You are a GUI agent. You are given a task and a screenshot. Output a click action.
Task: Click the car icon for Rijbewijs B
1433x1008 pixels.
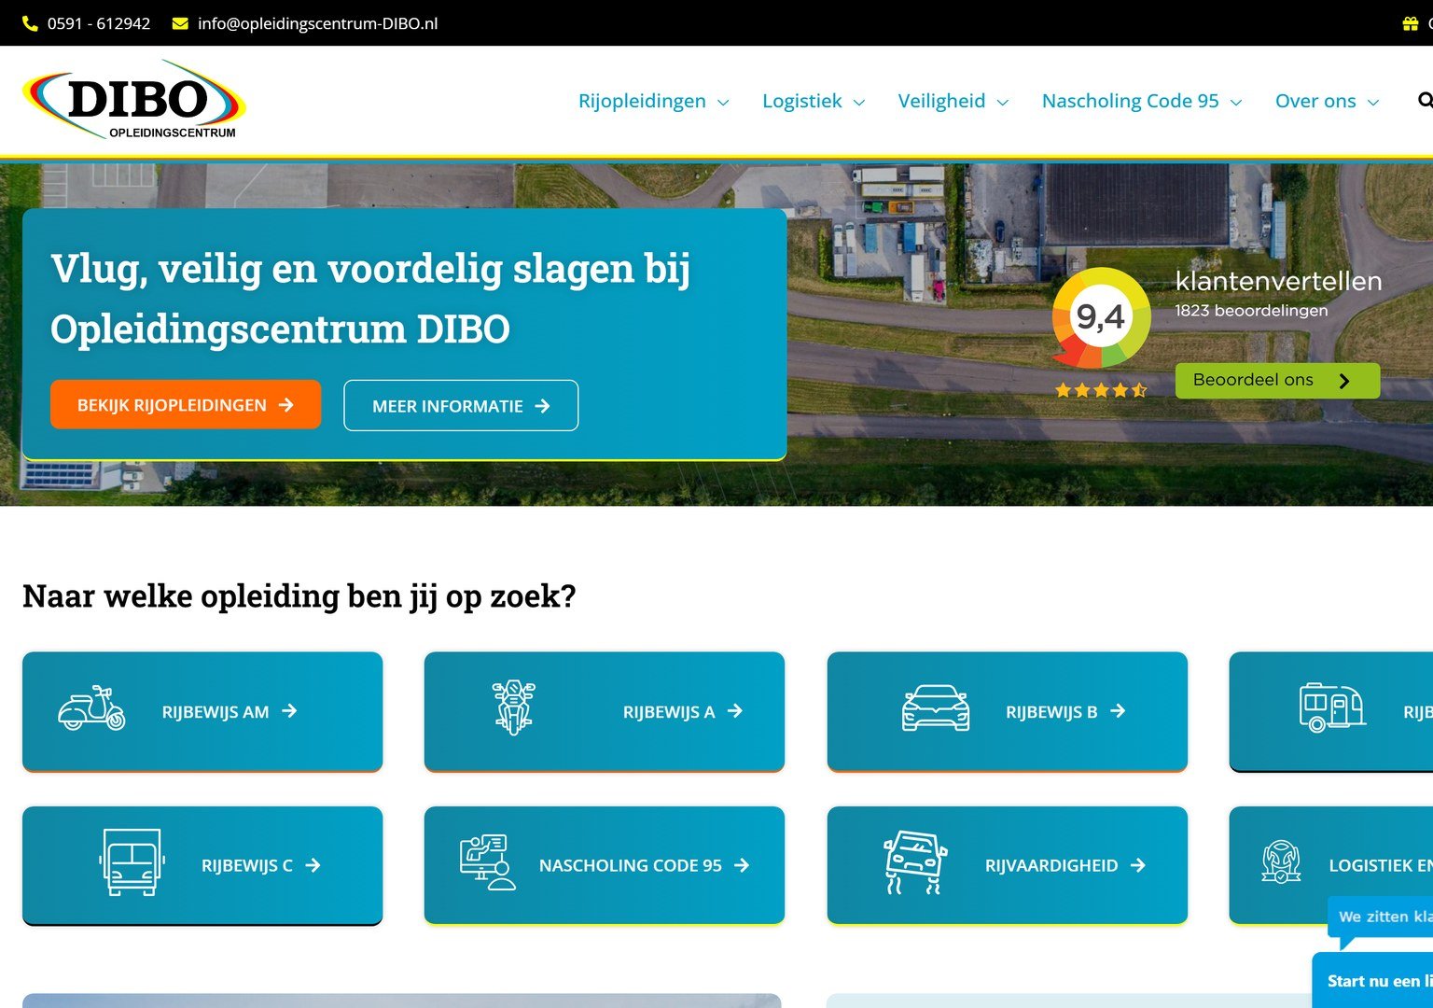tap(936, 707)
